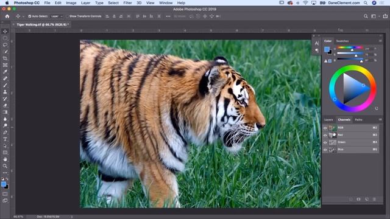Select the Blue channel row
The width and height of the screenshot is (390, 219).
tap(351, 150)
